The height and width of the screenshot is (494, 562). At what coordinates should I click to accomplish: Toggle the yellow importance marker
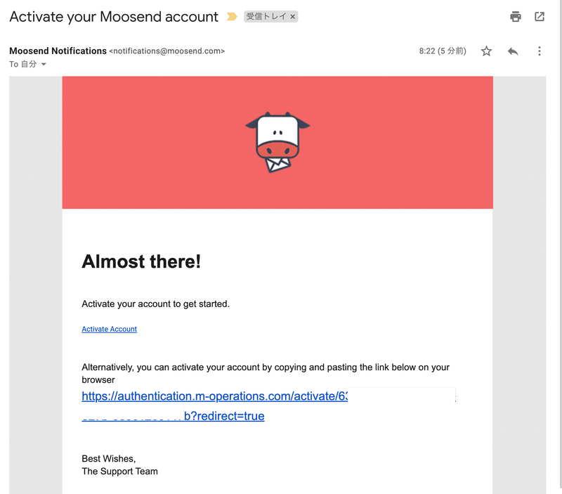pyautogui.click(x=232, y=16)
